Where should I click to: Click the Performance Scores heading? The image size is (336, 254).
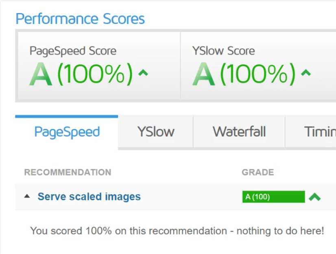(80, 19)
